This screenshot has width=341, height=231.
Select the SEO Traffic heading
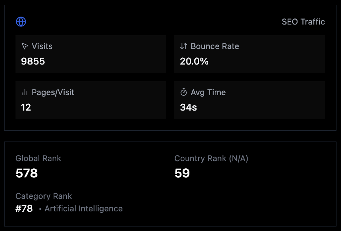[x=303, y=22]
